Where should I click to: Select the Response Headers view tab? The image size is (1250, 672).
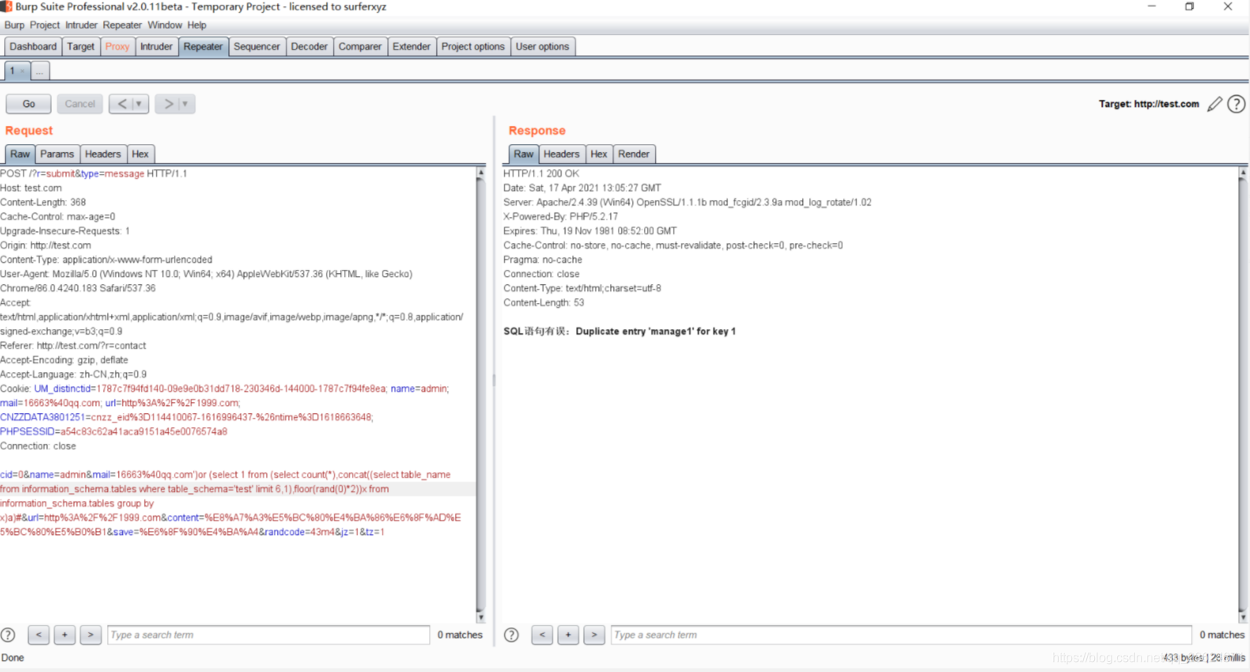point(561,154)
